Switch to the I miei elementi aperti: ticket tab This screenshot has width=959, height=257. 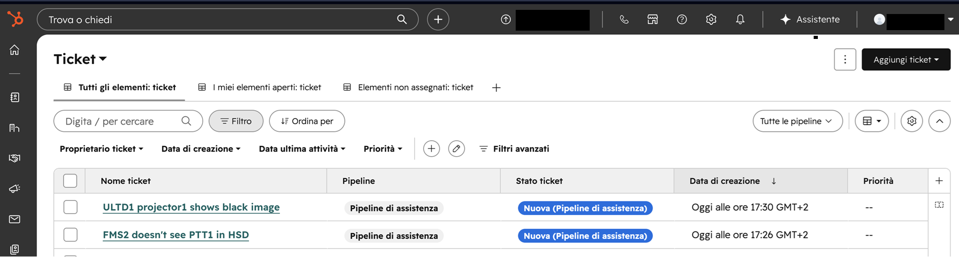click(259, 87)
